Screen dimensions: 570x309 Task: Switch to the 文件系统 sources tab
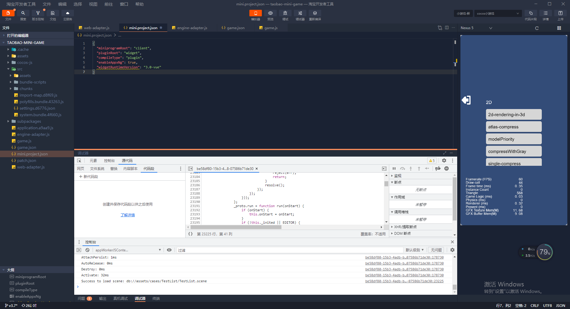point(97,169)
